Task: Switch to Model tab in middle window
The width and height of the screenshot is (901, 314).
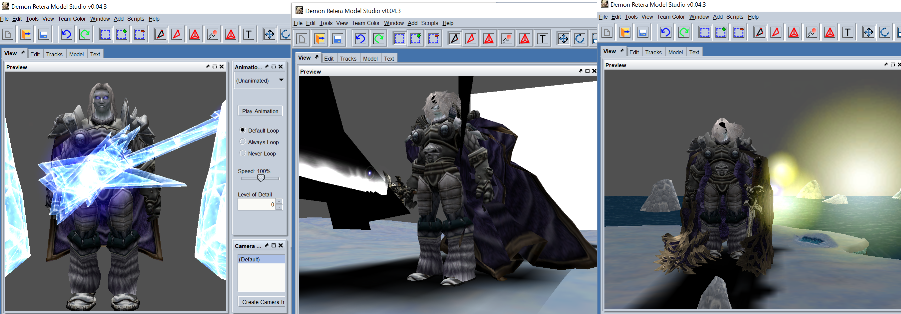Action: point(370,59)
